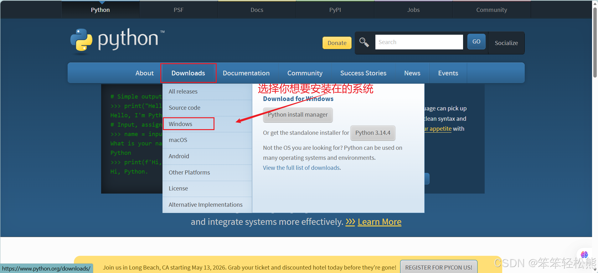Viewport: 598px width, 273px height.
Task: Click the magnifying glass search icon
Action: click(364, 42)
